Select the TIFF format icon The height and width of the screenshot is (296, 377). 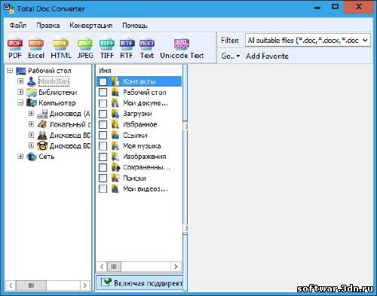[x=107, y=44]
